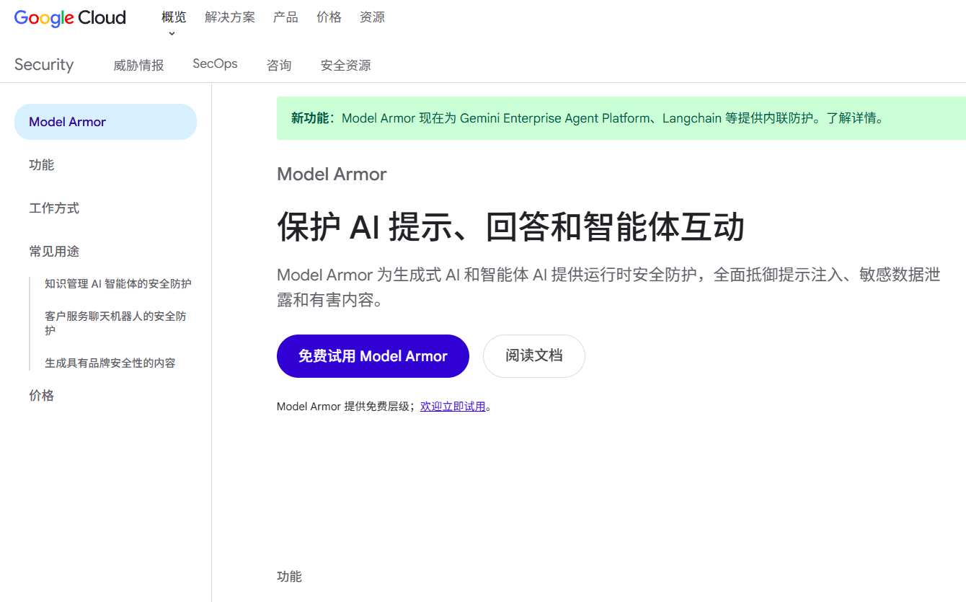Click the 阅读文档 button
The width and height of the screenshot is (966, 602).
[533, 356]
